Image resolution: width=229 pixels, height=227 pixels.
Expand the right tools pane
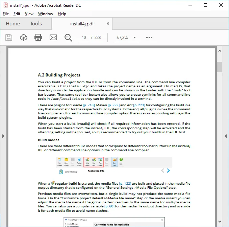point(226,136)
